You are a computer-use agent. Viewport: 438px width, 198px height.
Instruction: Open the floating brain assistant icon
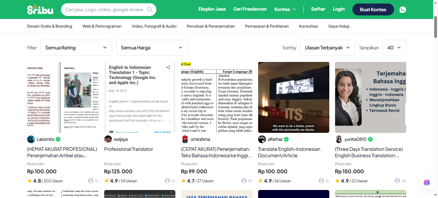(x=427, y=183)
